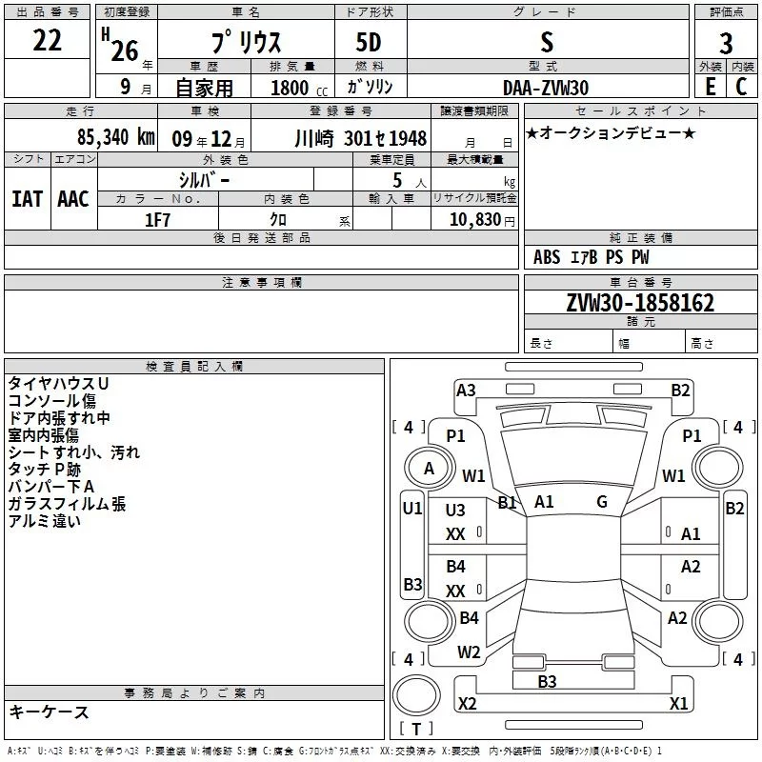The image size is (762, 762).
Task: Click the U1 dent marker on the left side
Action: tap(411, 509)
